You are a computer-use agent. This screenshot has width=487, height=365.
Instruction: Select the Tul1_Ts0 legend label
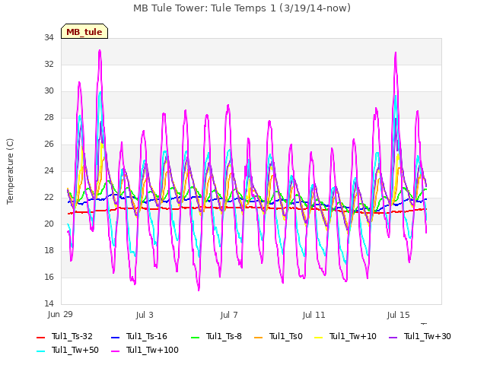286,336
